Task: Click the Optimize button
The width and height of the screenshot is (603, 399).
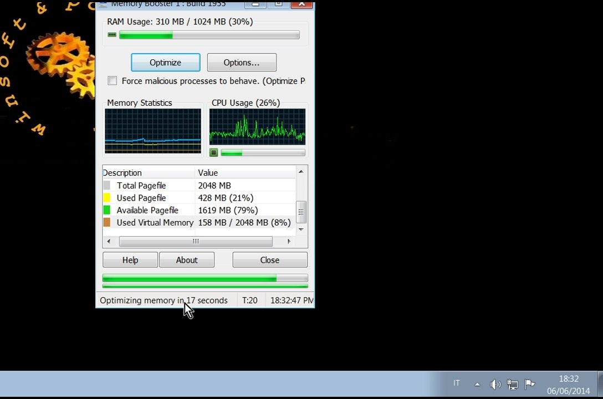Action: click(165, 62)
